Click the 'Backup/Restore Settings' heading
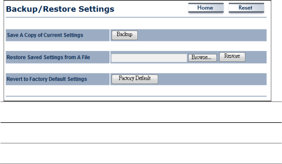Screen dimensions: 282x164 (60, 9)
